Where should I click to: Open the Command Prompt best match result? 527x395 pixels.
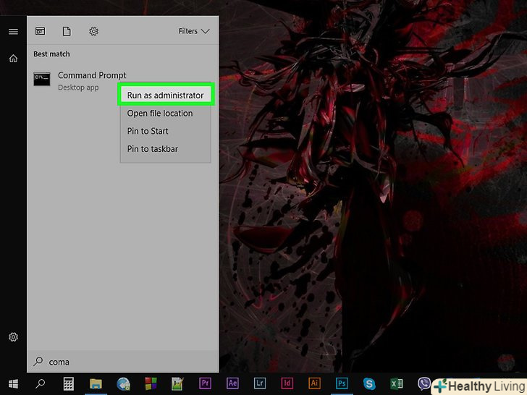122,80
